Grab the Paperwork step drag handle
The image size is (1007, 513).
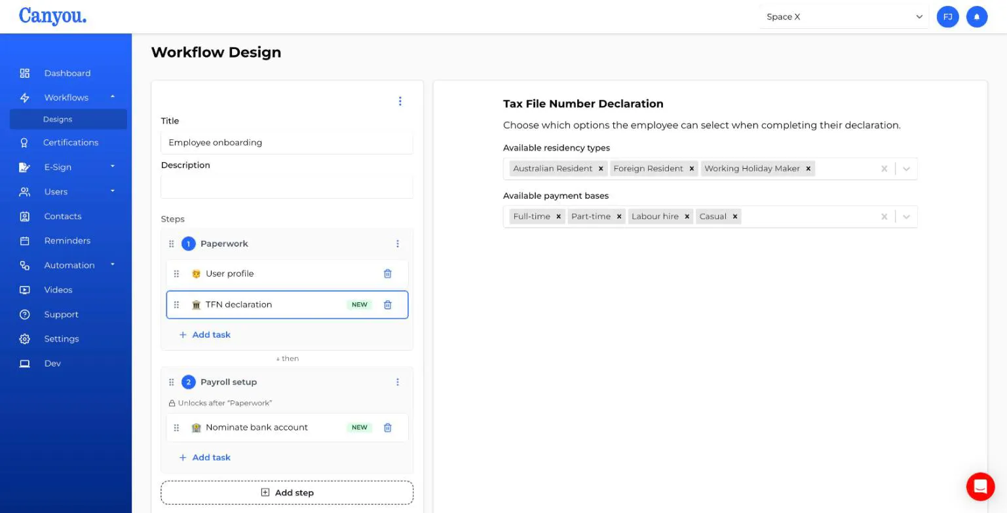click(171, 243)
